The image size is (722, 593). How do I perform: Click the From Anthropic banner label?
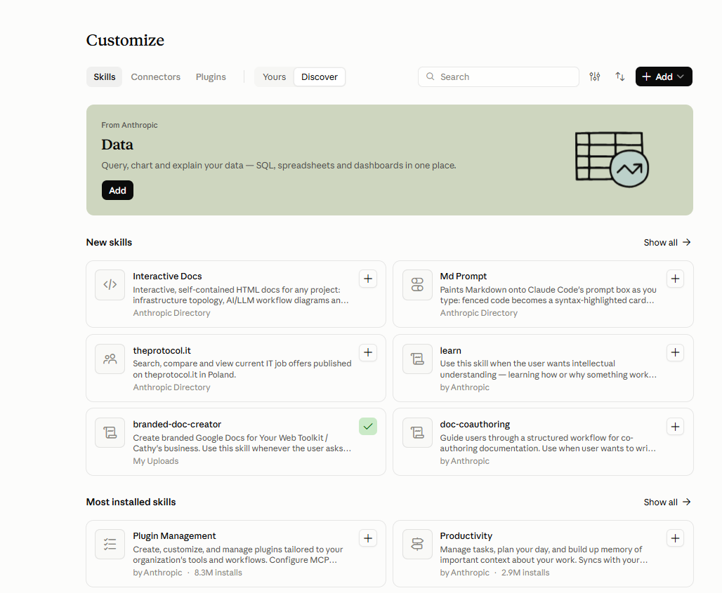pos(129,125)
